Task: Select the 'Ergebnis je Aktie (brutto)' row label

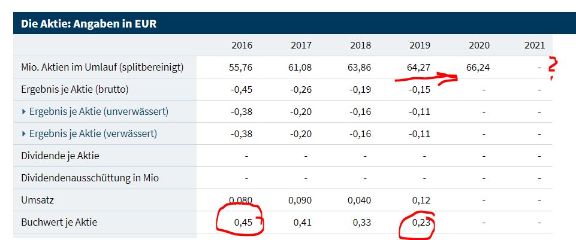Action: (75, 89)
